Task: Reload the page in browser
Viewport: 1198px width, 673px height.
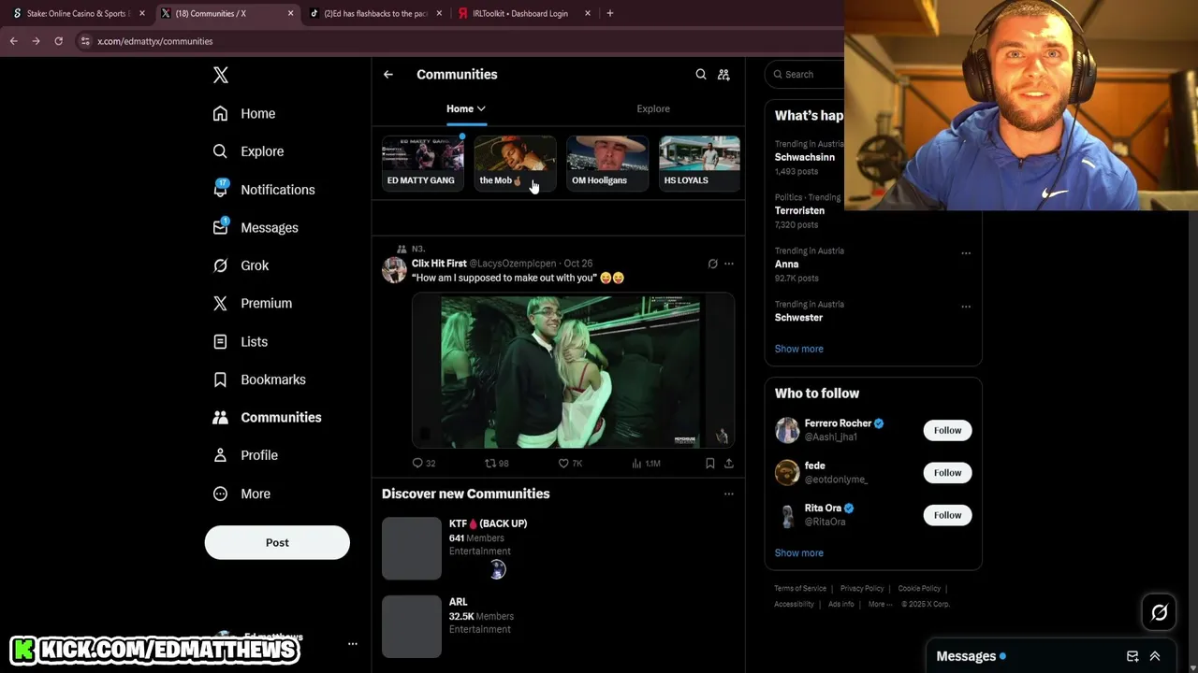Action: tap(58, 41)
